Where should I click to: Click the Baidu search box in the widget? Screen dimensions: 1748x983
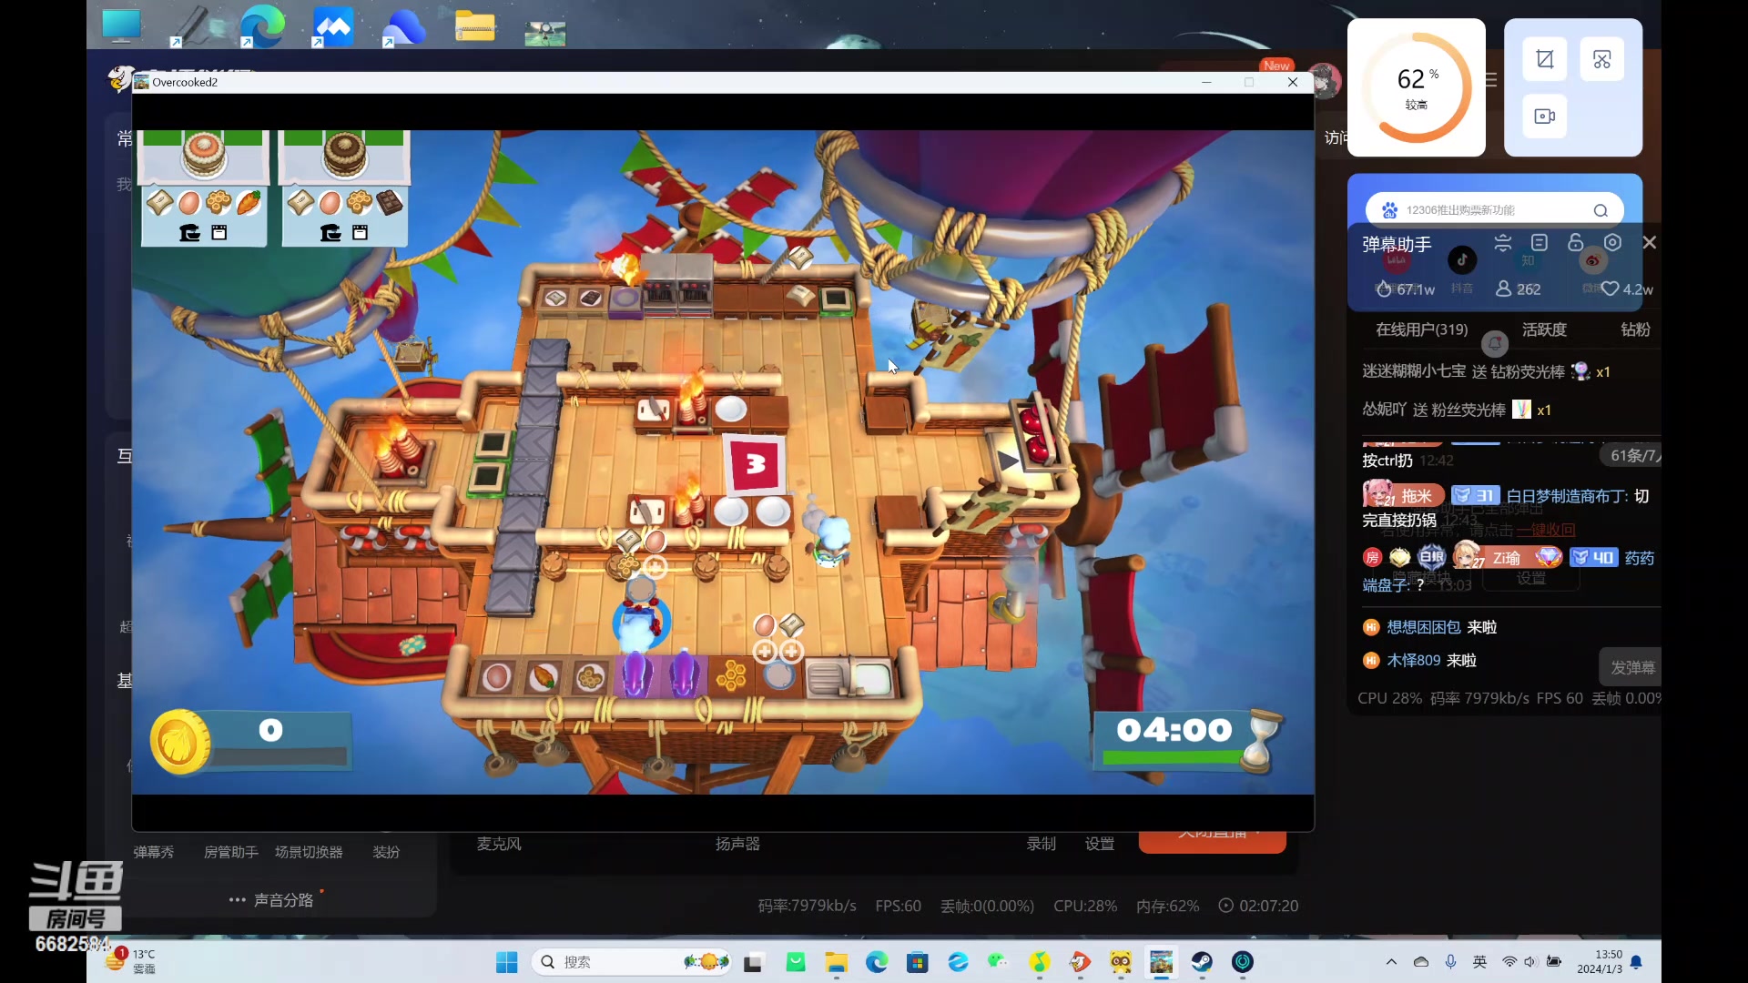(x=1494, y=210)
